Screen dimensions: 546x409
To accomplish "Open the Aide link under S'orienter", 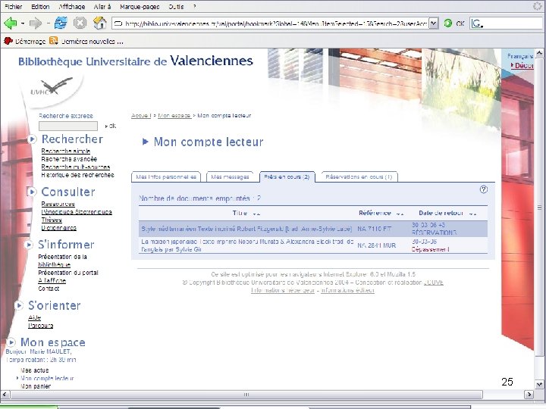I will pyautogui.click(x=34, y=317).
